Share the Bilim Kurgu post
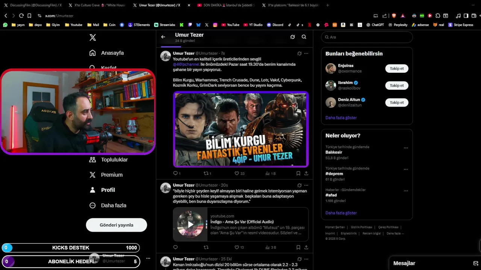The height and width of the screenshot is (270, 481). tap(306, 173)
